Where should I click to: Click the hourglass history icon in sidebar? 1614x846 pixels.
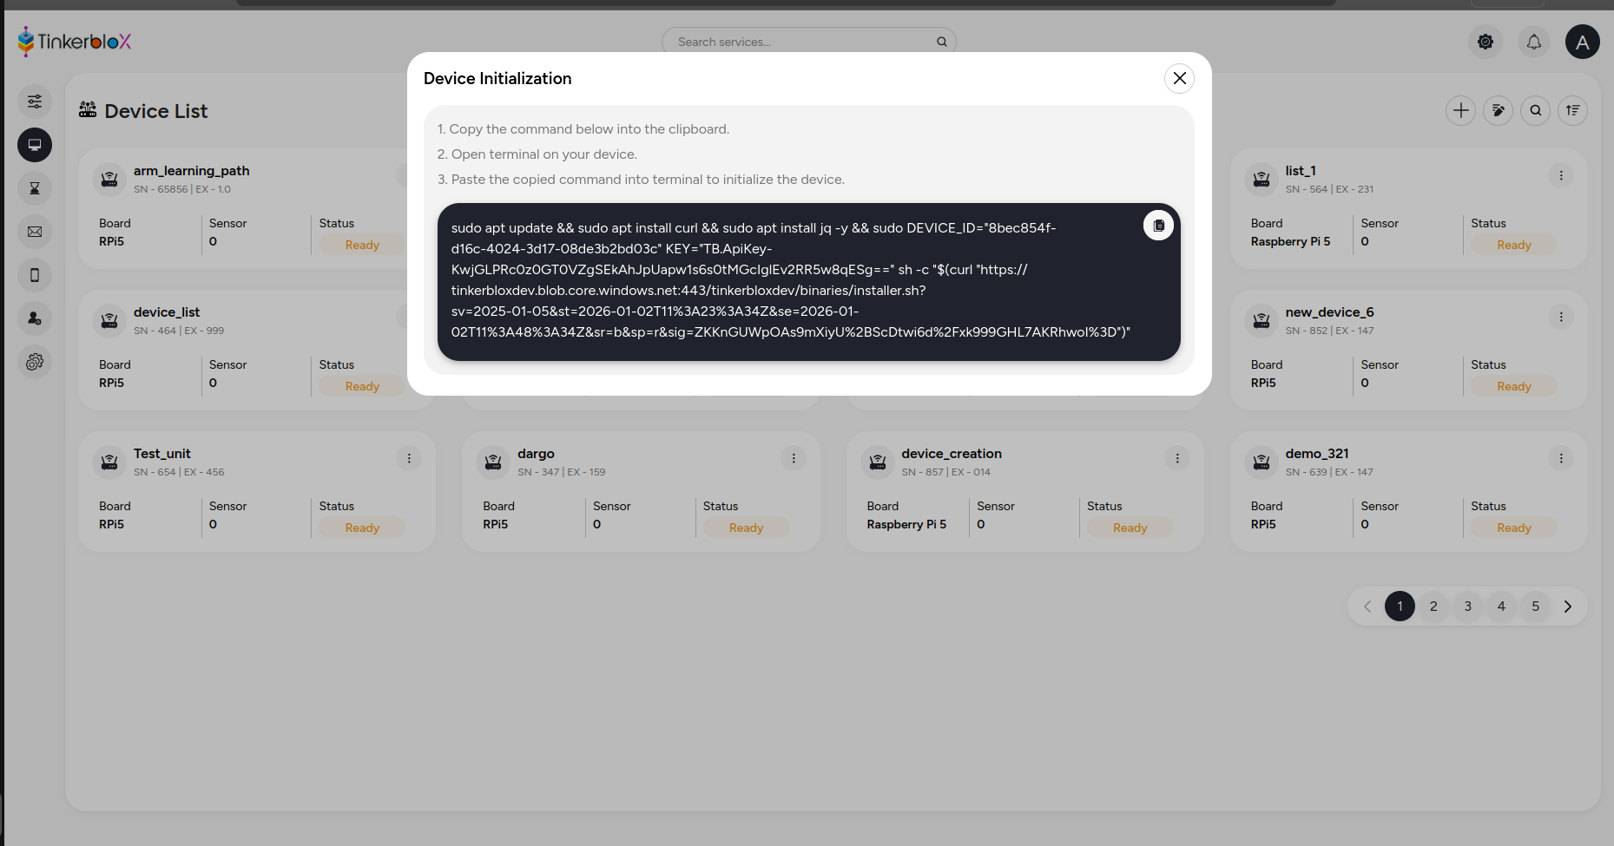pos(35,188)
